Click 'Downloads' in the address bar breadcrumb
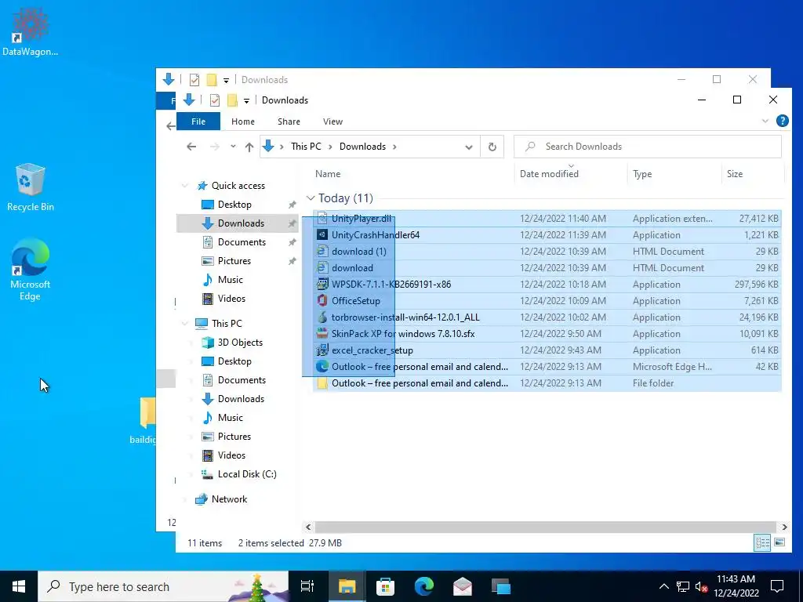The width and height of the screenshot is (803, 602). [x=362, y=147]
